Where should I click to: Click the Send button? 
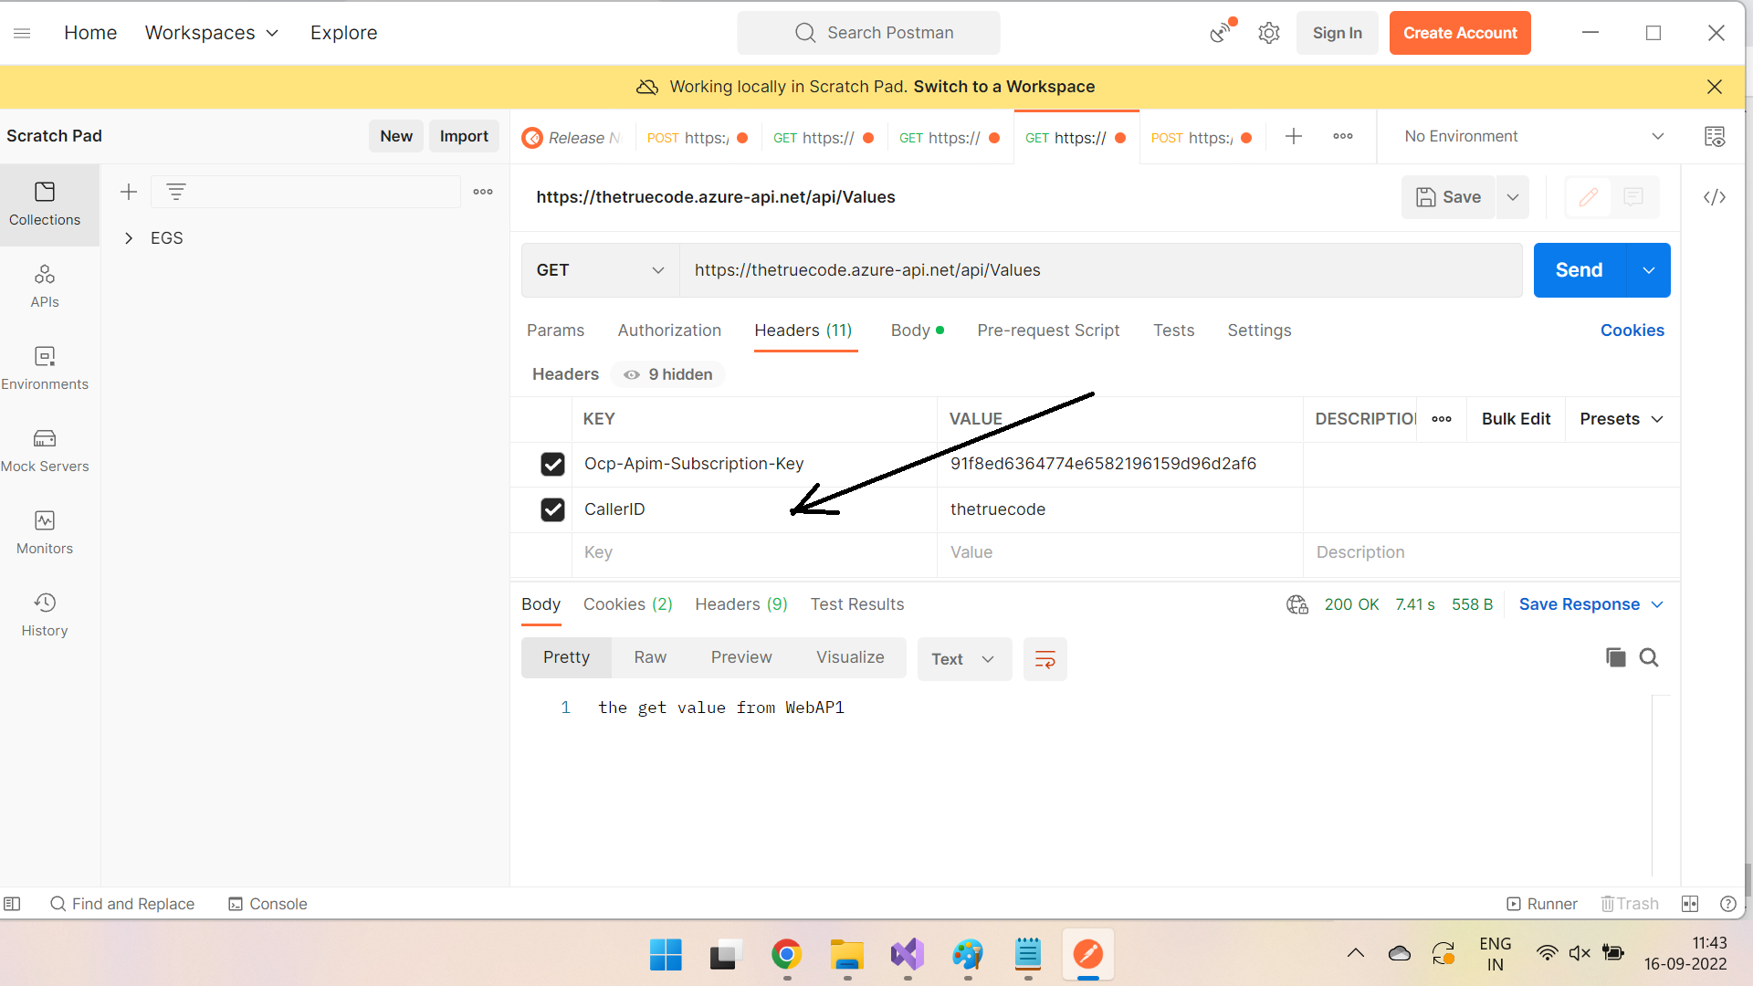point(1577,269)
